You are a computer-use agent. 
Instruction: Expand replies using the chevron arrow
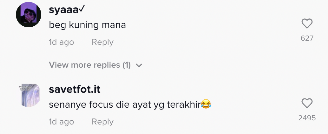tap(139, 66)
